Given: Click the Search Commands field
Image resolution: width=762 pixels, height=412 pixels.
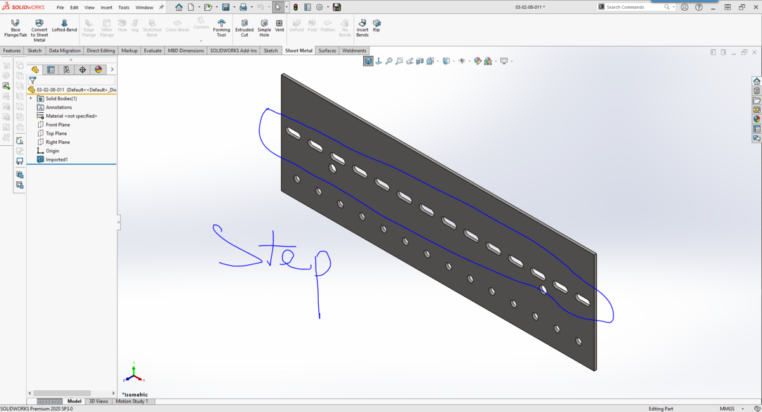Looking at the screenshot, I should [634, 7].
